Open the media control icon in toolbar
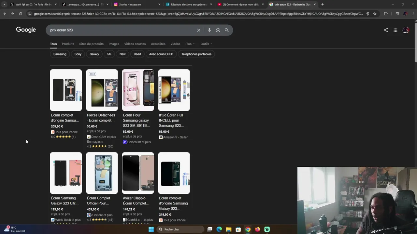Screen dimensions: 417x234 pos(397,14)
